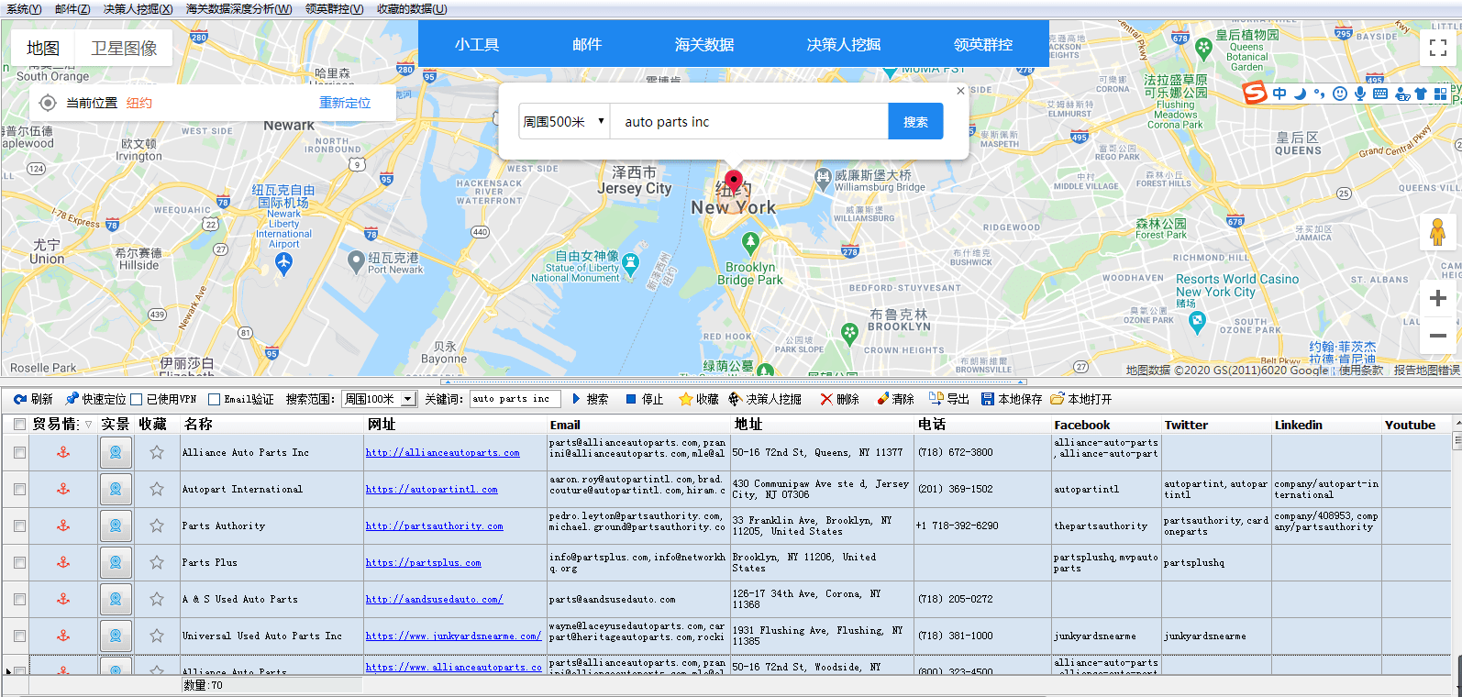Export results with 导出
Viewport: 1462px width, 697px height.
point(948,399)
